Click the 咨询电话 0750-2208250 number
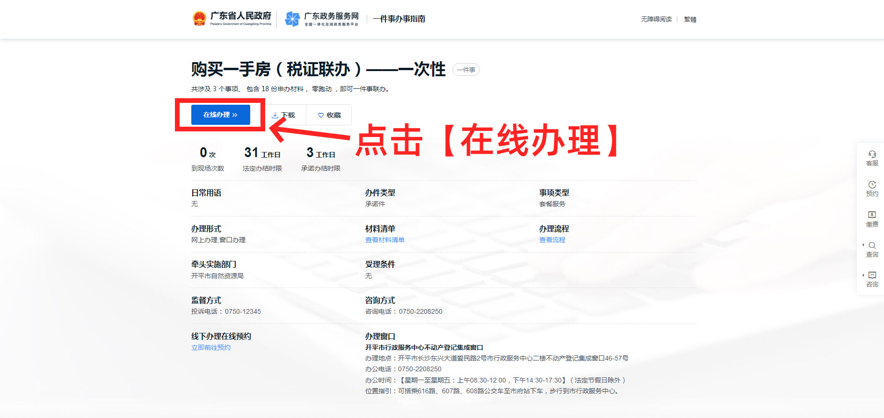 (x=420, y=311)
